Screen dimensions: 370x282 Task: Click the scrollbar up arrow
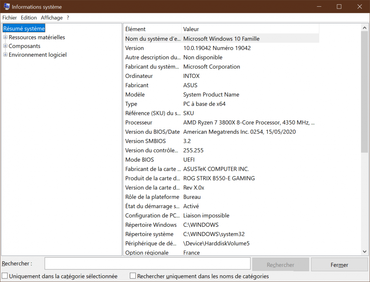click(364, 28)
